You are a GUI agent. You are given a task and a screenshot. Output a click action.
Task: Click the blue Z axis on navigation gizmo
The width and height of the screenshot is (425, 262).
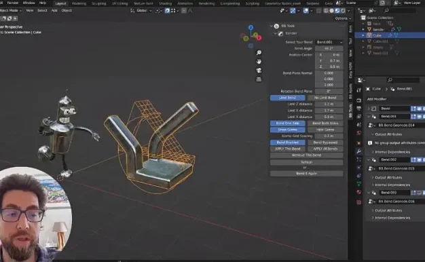pyautogui.click(x=251, y=28)
